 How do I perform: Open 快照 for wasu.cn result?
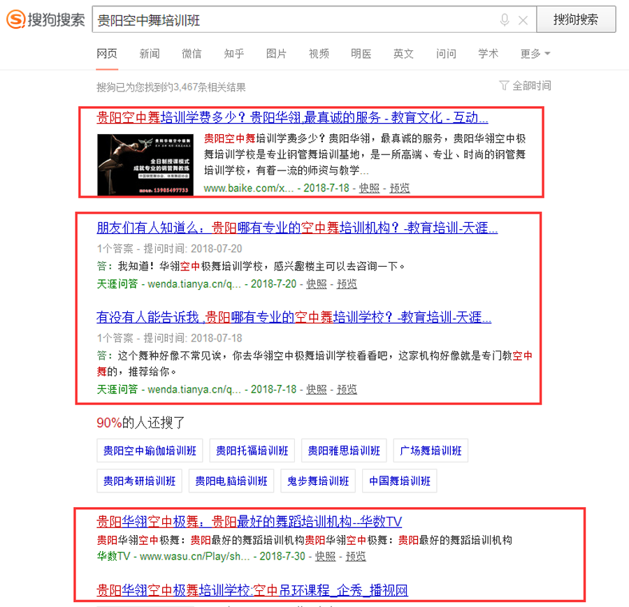325,557
